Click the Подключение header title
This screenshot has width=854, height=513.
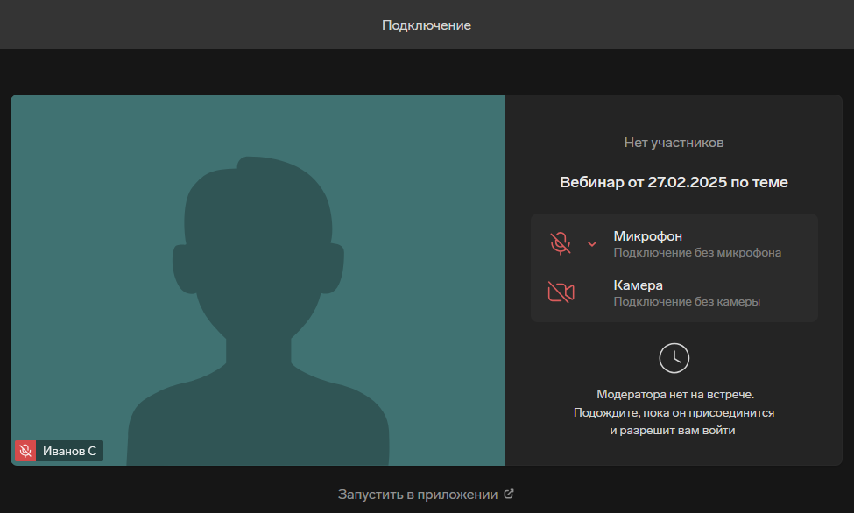(427, 25)
